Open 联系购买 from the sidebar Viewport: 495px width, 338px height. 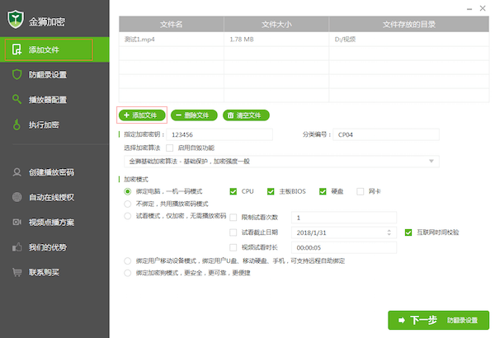click(x=54, y=272)
